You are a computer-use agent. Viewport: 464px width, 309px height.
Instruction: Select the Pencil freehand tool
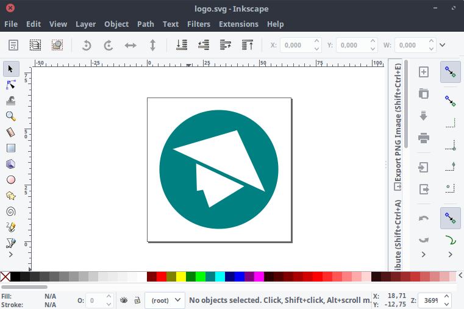(x=11, y=227)
